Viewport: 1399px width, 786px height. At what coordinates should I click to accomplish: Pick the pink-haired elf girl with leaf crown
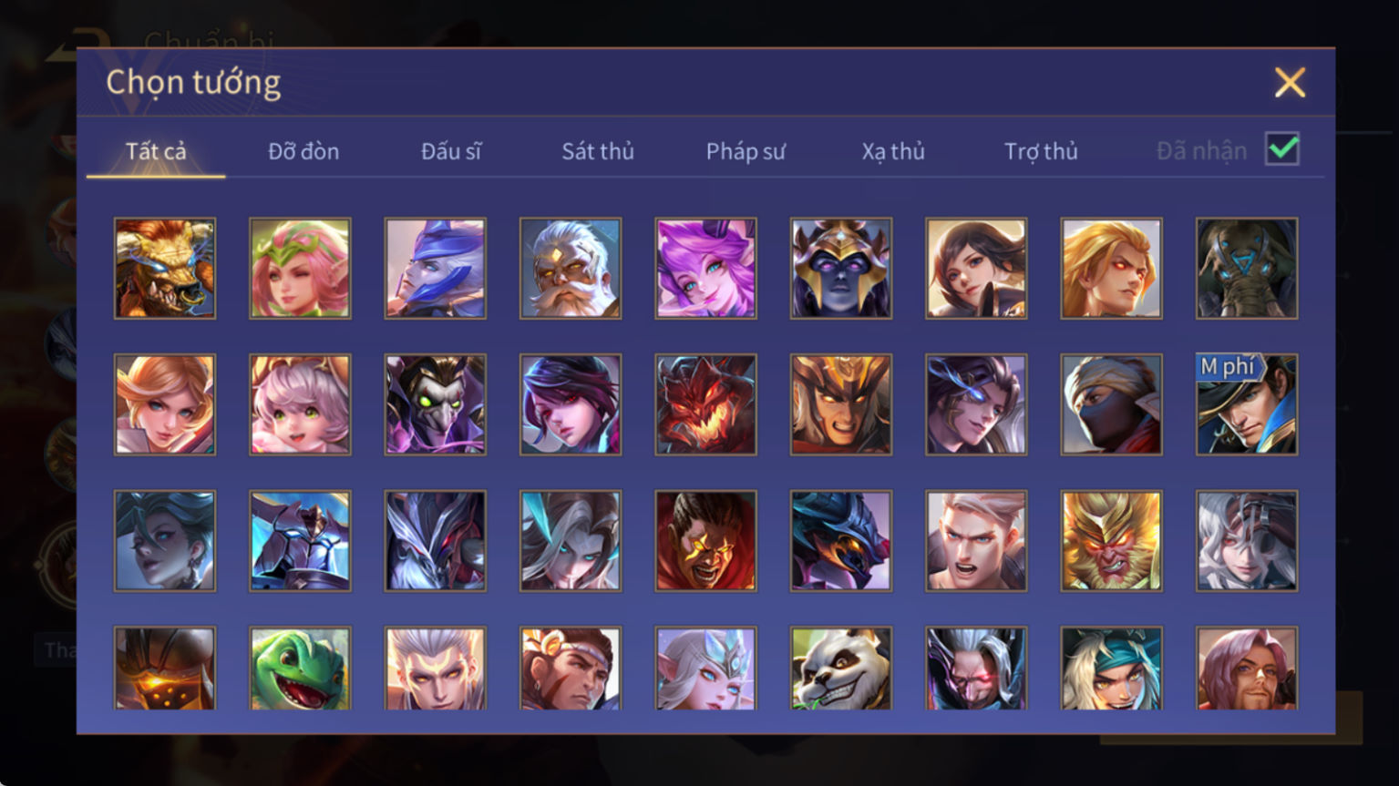300,268
